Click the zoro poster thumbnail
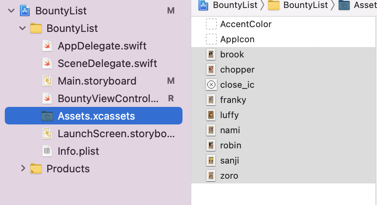 (211, 175)
